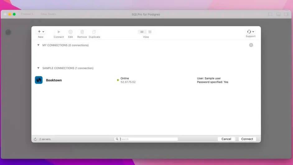293x165 pixels.
Task: Focus the Search input field
Action: (146, 139)
